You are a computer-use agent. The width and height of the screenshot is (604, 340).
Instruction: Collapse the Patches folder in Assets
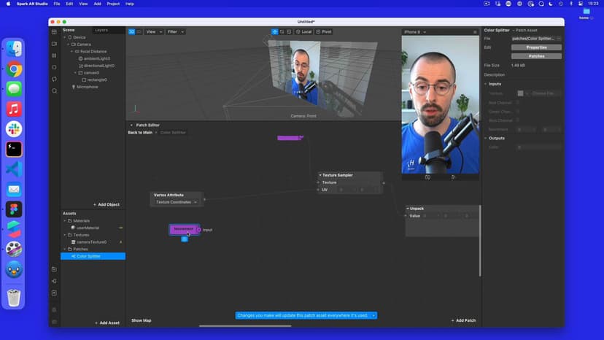pyautogui.click(x=65, y=249)
